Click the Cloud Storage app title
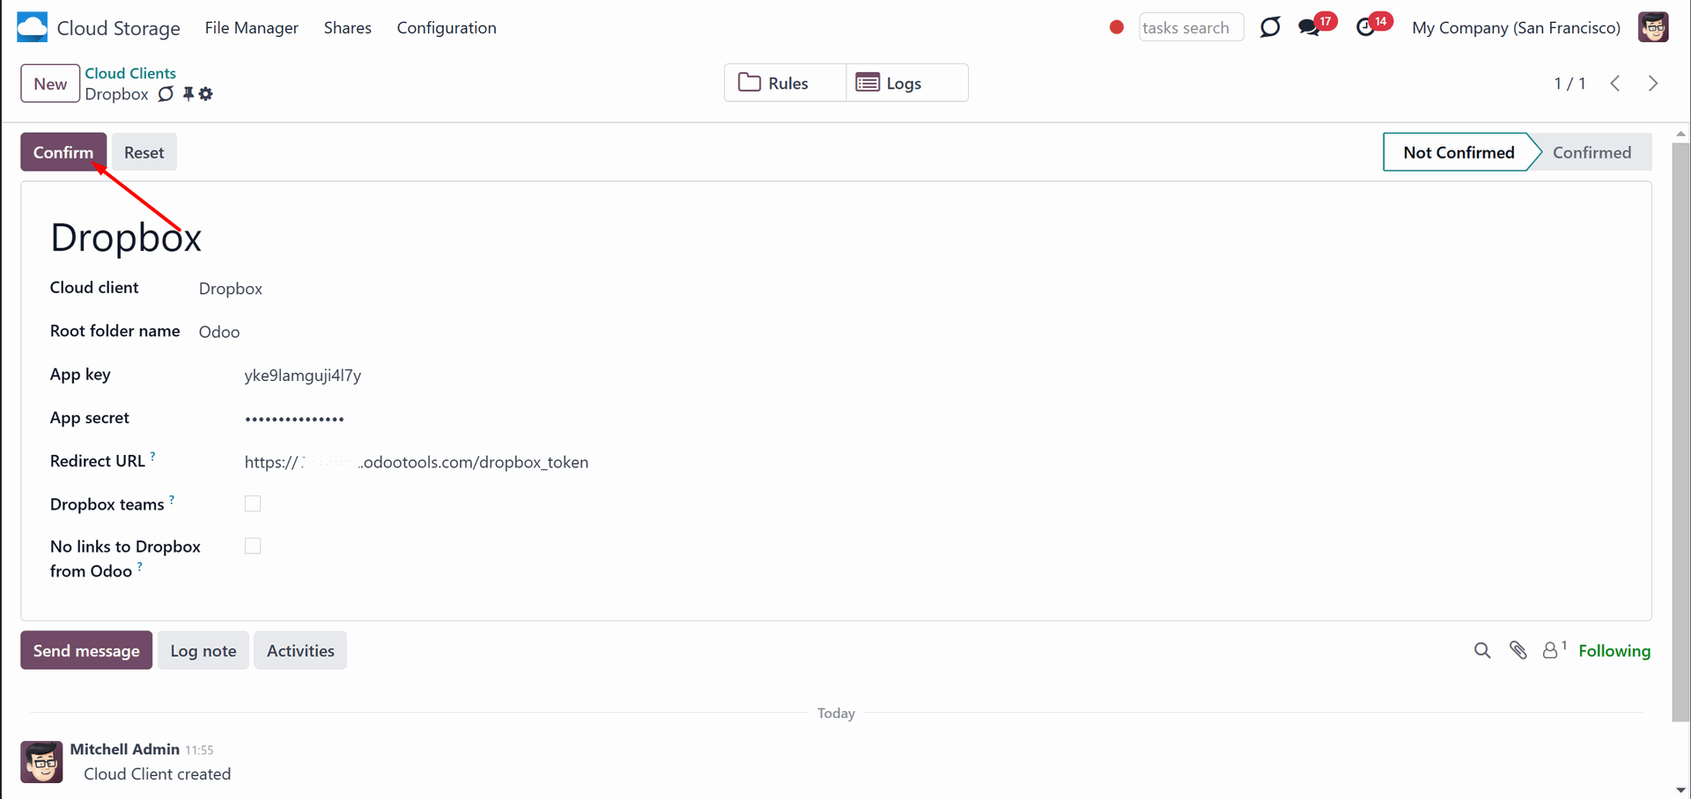 (119, 28)
